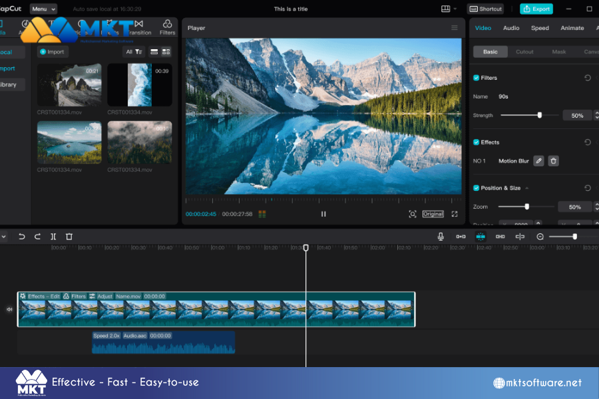Select the lake island clip thumbnail
This screenshot has width=599, height=399.
[69, 142]
